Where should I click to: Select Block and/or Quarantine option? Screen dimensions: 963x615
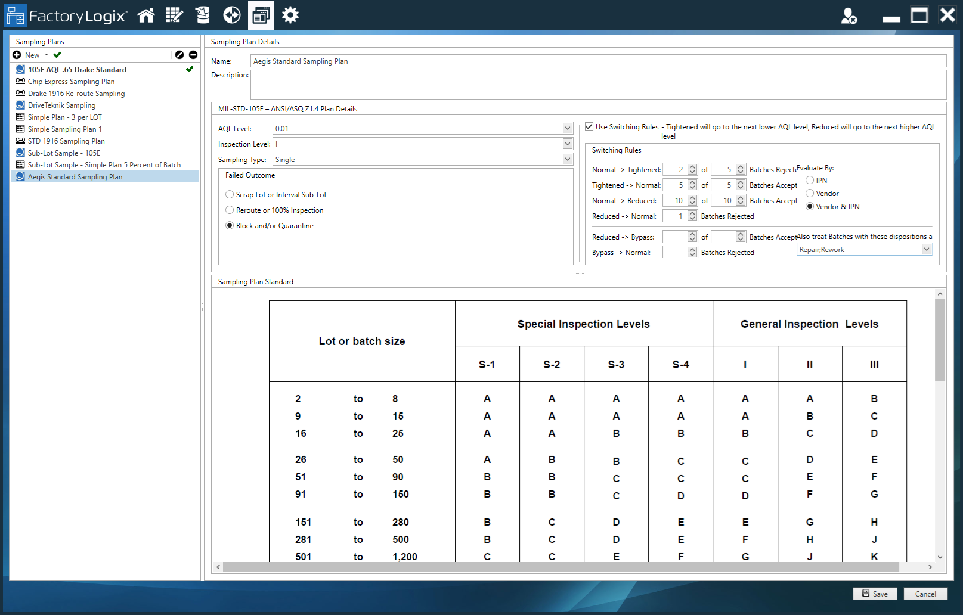[230, 225]
